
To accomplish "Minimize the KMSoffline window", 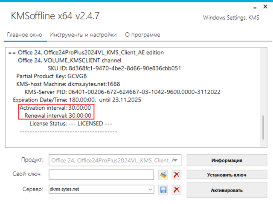I will 255,8.
